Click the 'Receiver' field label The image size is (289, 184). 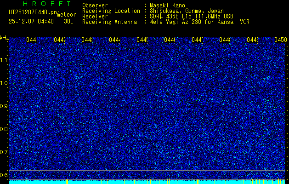(x=95, y=17)
